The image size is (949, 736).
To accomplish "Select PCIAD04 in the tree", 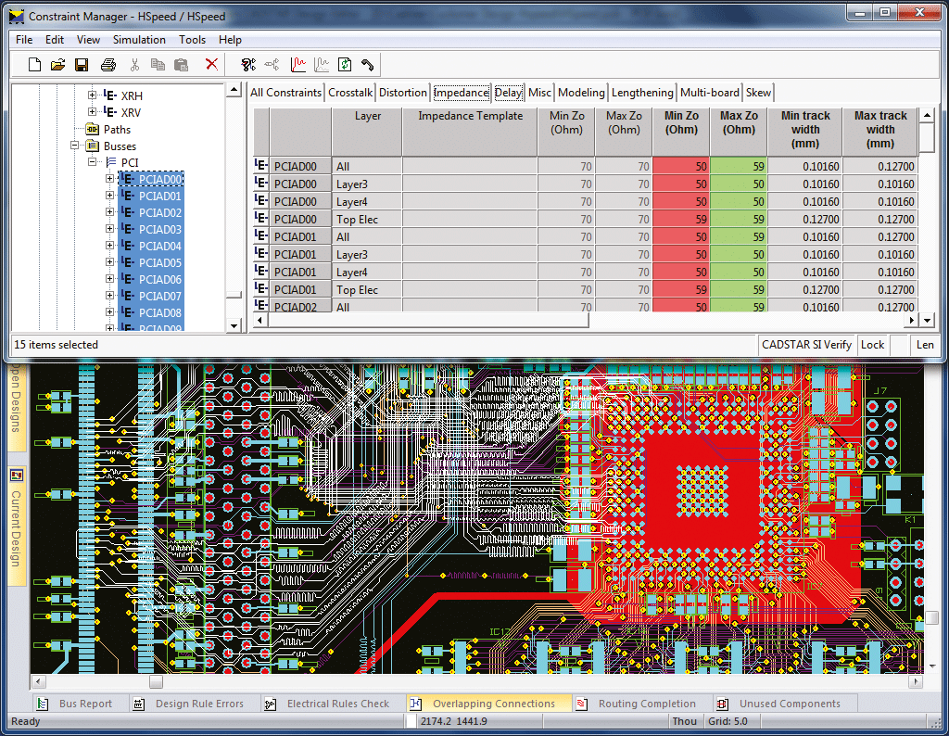I will 159,246.
